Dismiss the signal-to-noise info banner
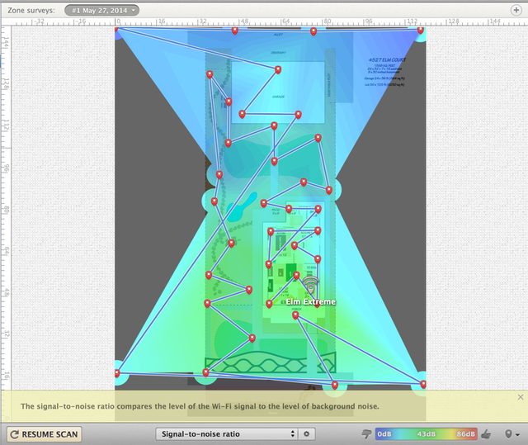 click(520, 397)
